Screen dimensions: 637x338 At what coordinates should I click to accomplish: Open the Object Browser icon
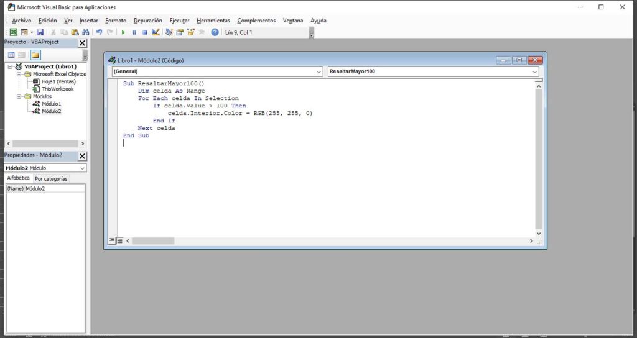point(190,32)
